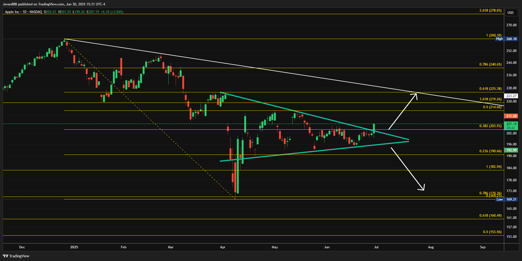Click the Aug label on time axis
This screenshot has height=261, width=522.
(431, 247)
